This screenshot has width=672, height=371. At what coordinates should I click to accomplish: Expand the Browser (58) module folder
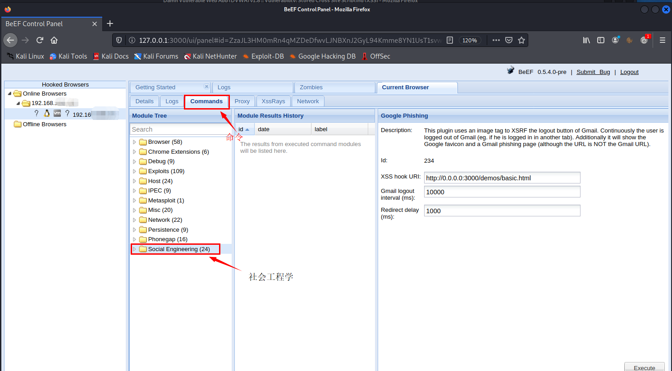pos(134,142)
